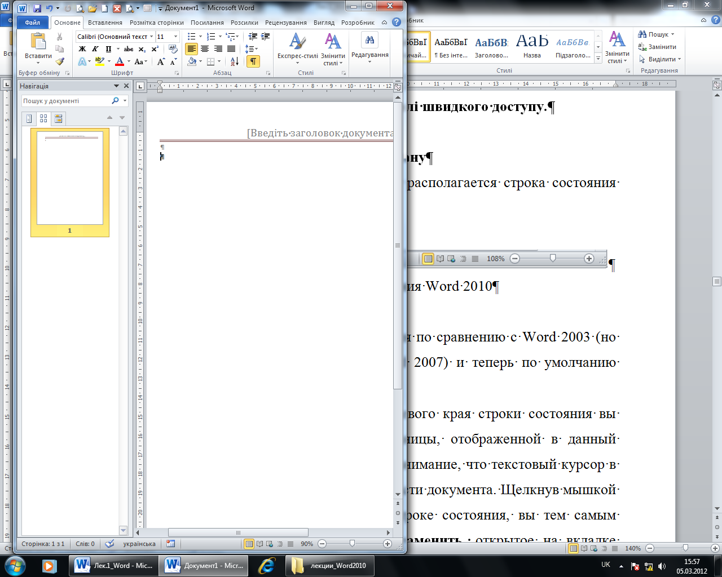Click the українська language status bar button
The height and width of the screenshot is (577, 722).
click(x=139, y=544)
